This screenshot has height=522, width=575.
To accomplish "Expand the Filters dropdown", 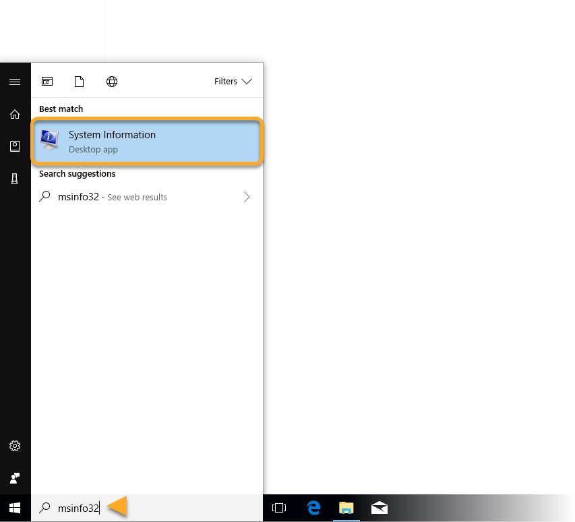I will pyautogui.click(x=233, y=82).
